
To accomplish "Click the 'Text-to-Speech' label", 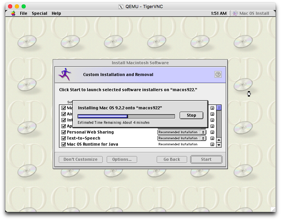I will point(83,138).
